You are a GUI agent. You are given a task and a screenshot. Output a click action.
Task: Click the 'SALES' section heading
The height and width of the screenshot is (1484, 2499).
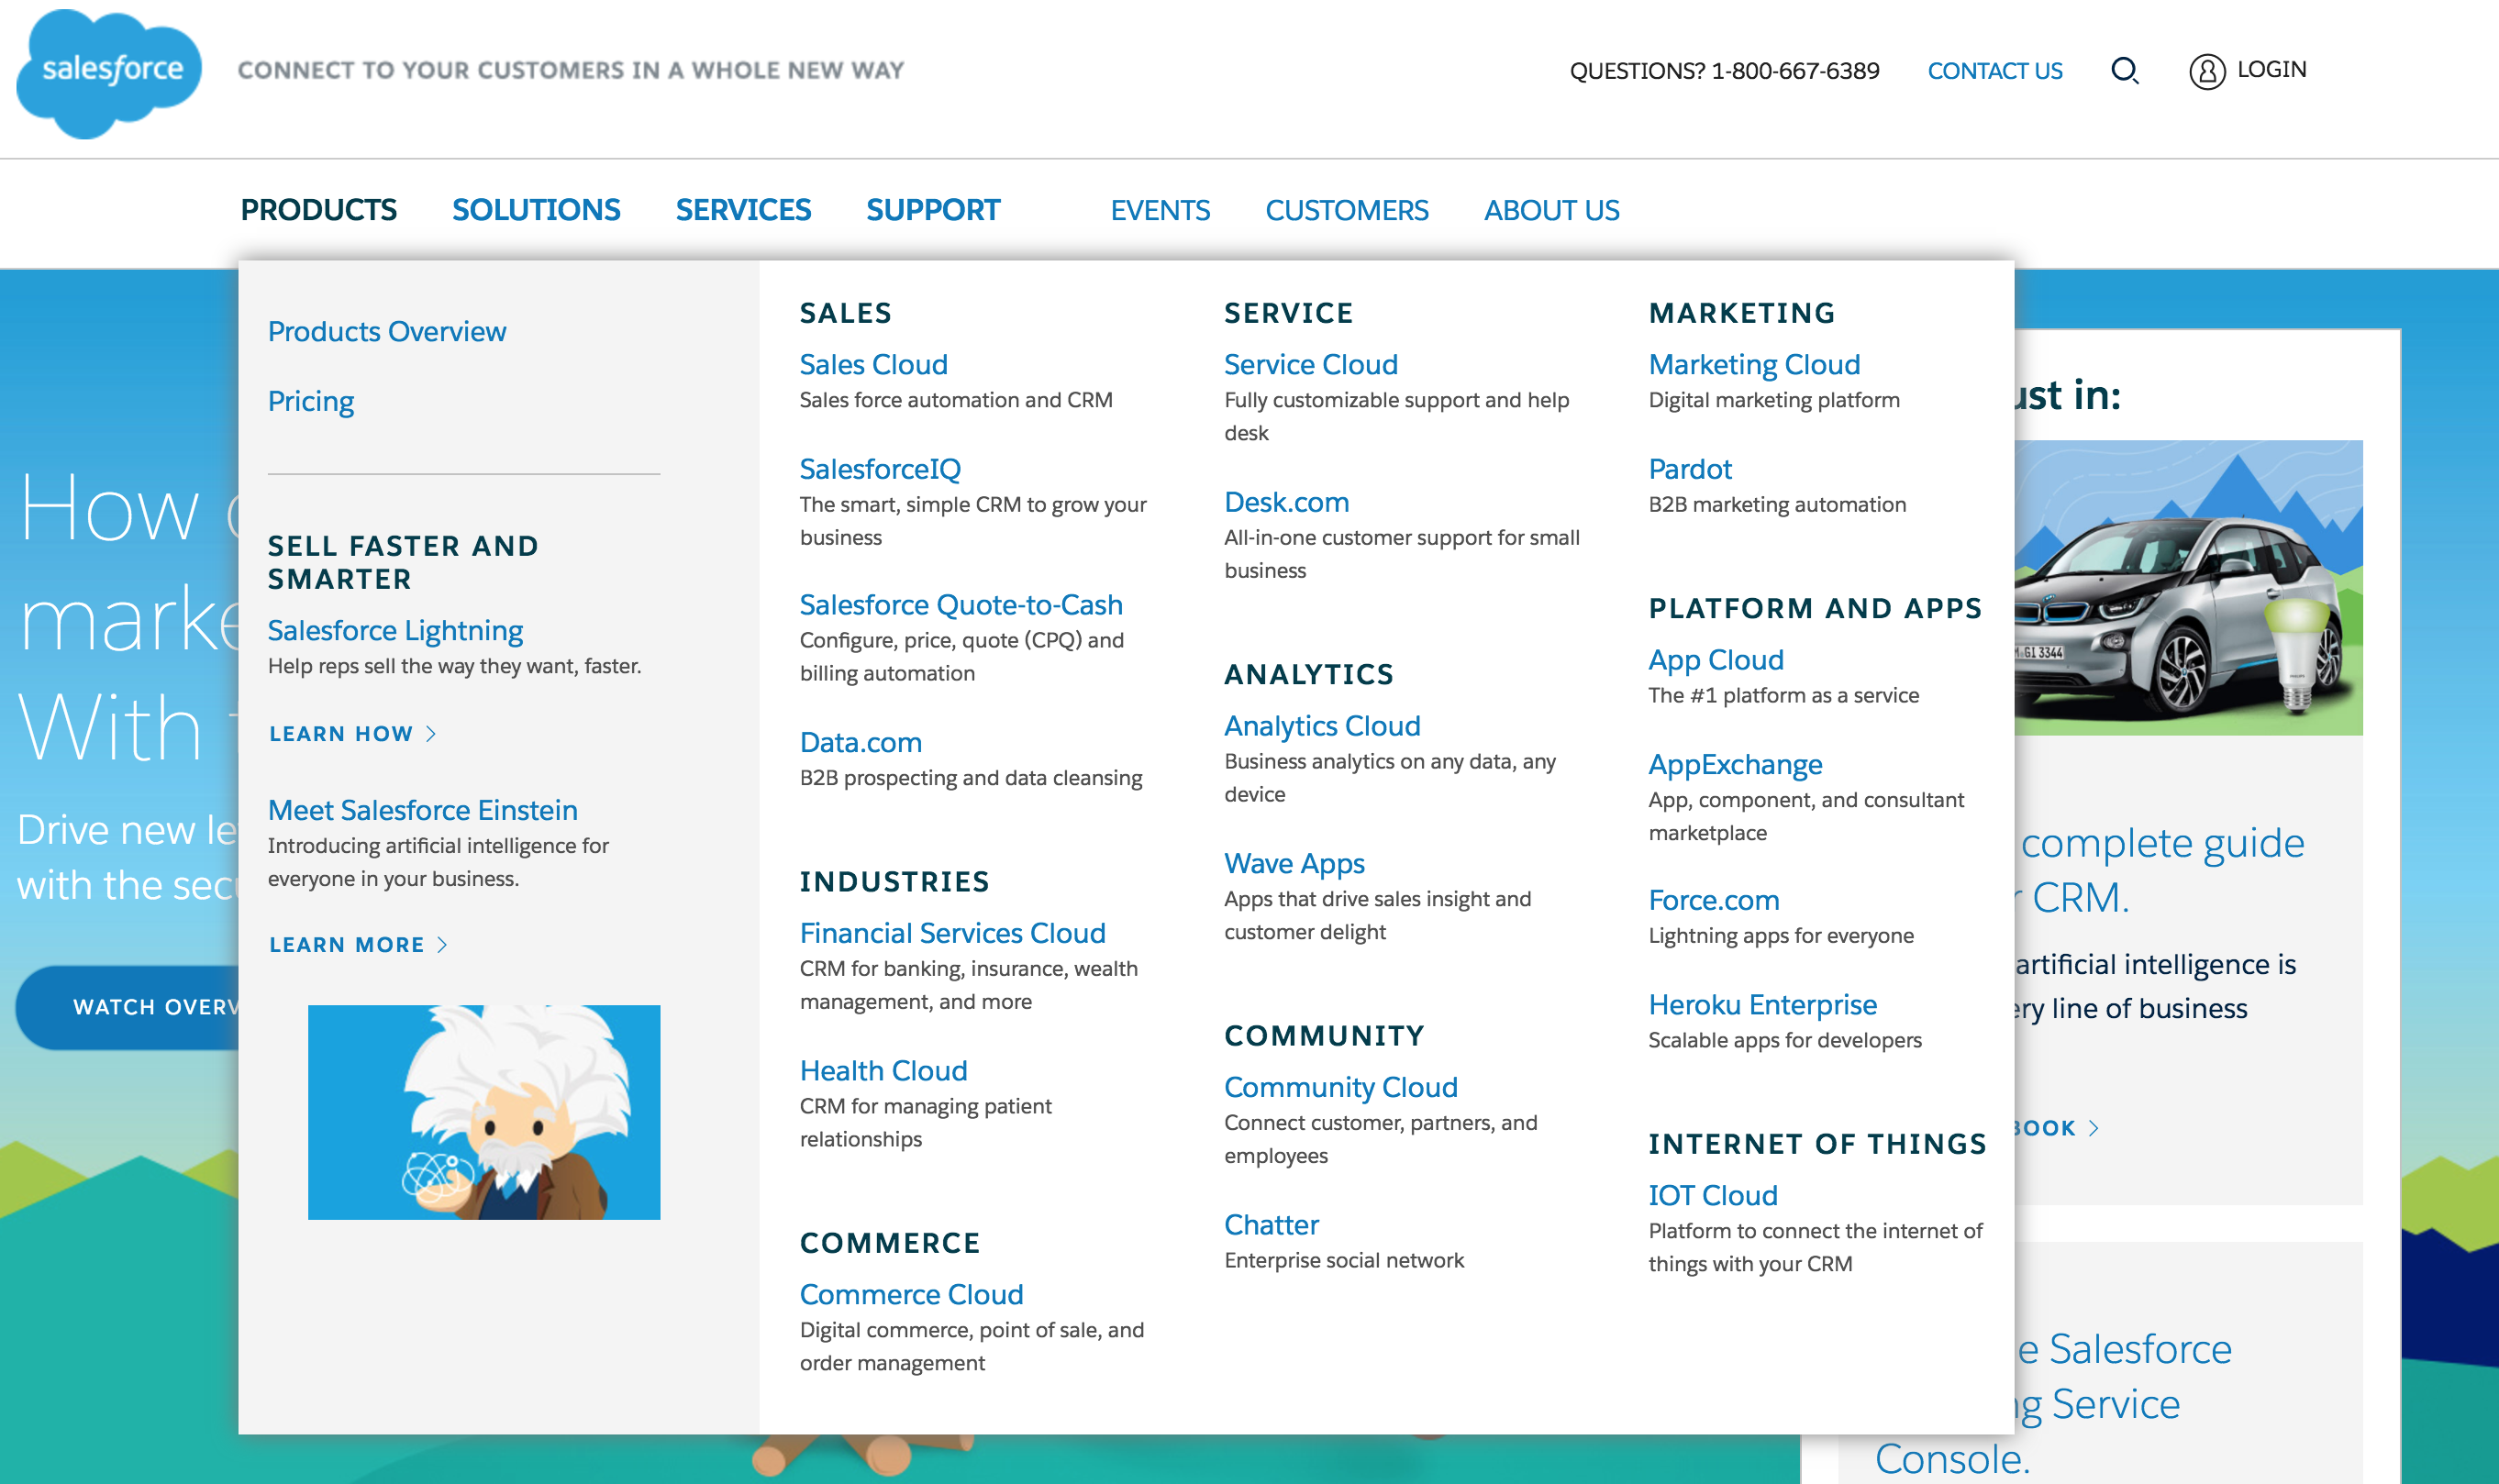(845, 313)
